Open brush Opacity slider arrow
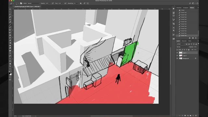This screenshot has height=117, width=208. pos(50,3)
